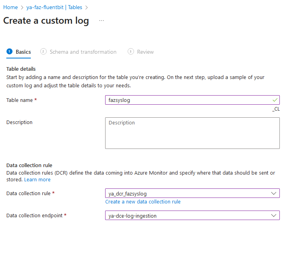
Task: Click the green validation checkmark icon
Action: (275, 100)
